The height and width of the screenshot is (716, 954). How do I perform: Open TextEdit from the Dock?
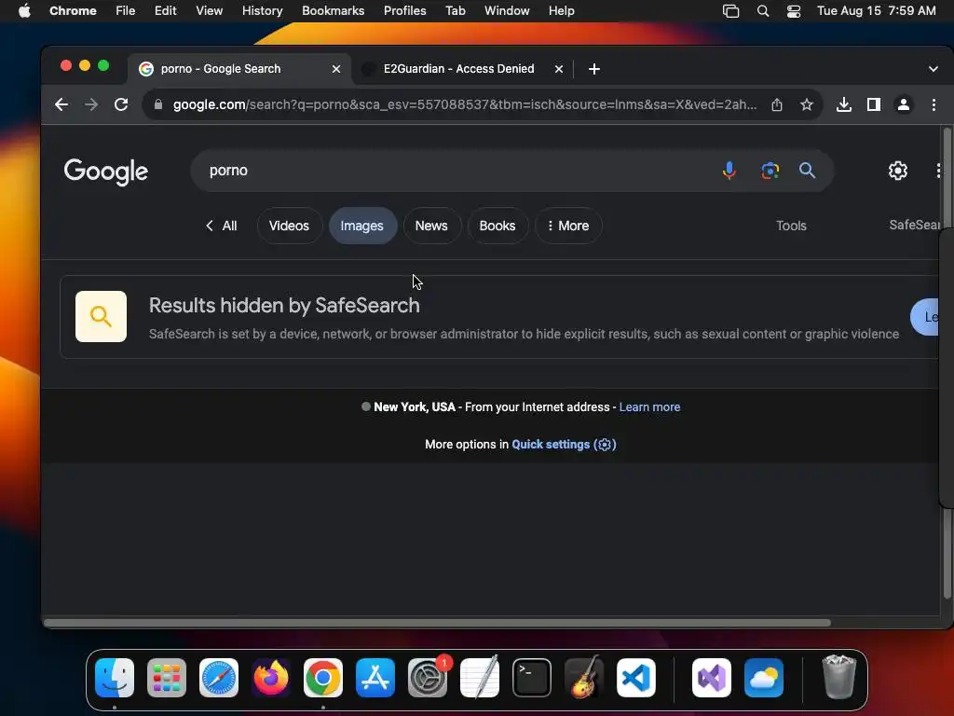[x=480, y=678]
